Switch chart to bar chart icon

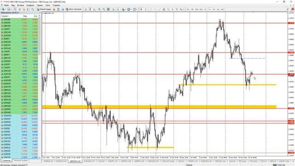[86, 9]
